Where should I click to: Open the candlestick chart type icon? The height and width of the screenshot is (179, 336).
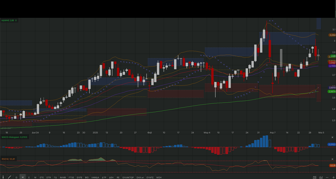(321, 177)
